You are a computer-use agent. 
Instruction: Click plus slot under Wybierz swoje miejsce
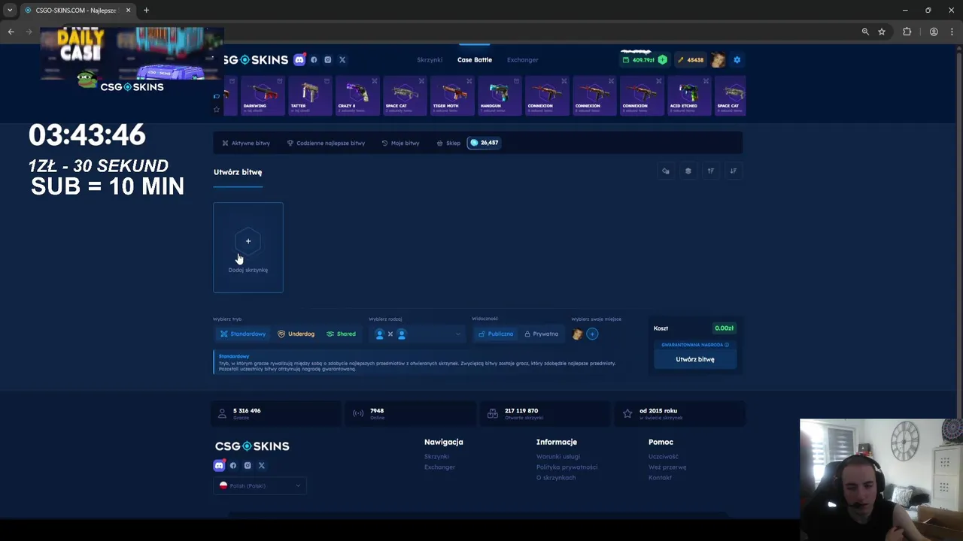[592, 334]
